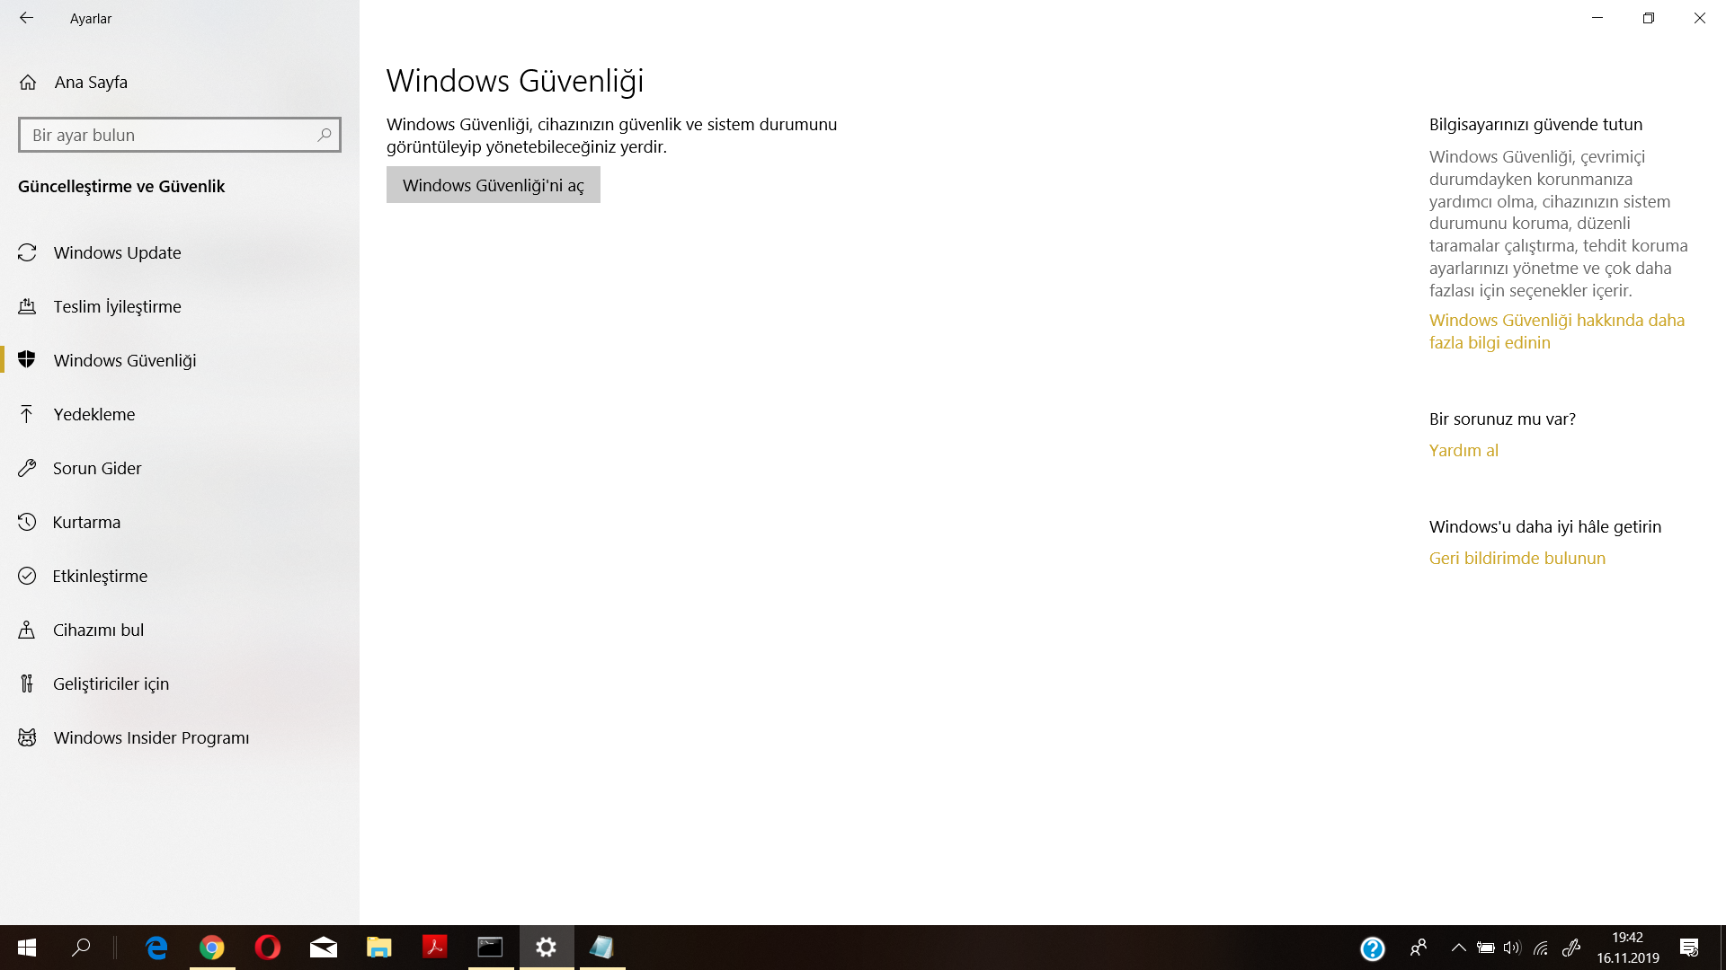Screen dimensions: 1726x970
Task: Check the battery status icon
Action: pos(1486,948)
